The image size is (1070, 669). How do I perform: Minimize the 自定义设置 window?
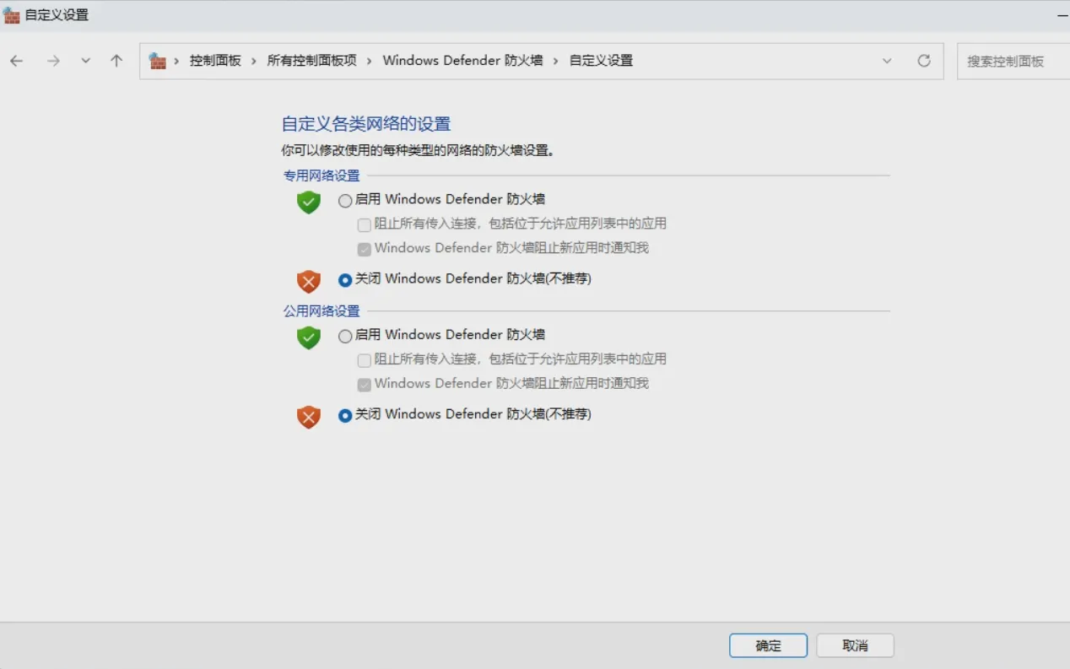(x=1062, y=15)
